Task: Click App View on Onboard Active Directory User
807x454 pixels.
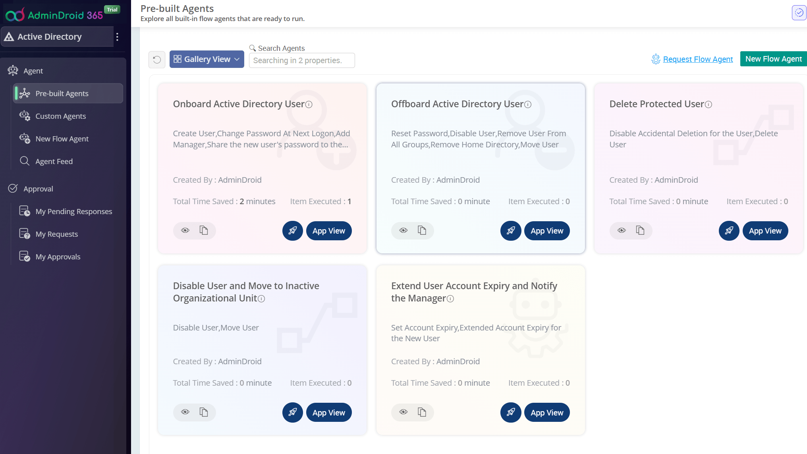Action: (329, 231)
